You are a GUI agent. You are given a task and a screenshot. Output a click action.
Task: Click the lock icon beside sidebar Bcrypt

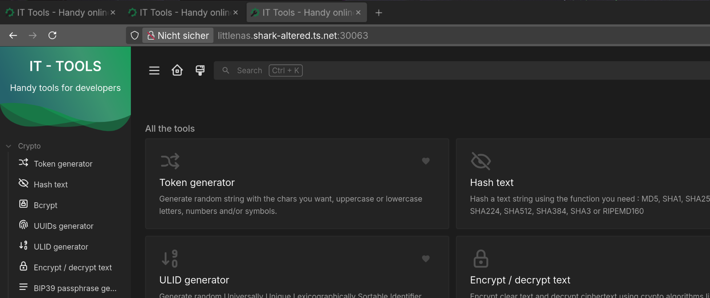pyautogui.click(x=23, y=204)
